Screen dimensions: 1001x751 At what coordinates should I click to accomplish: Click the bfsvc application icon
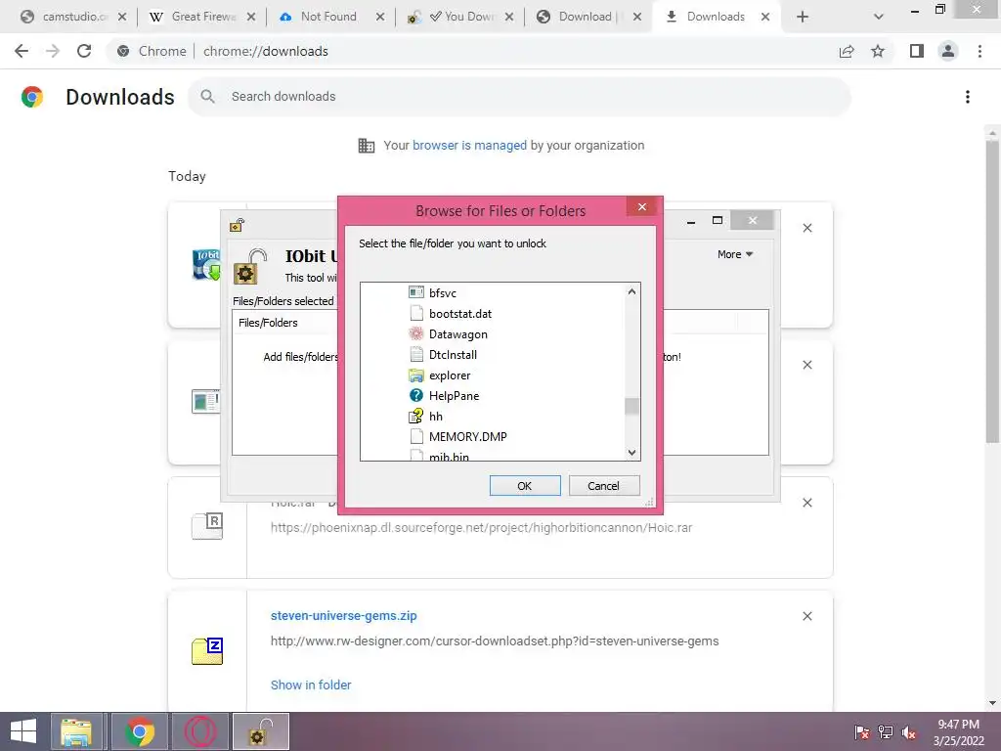point(416,292)
